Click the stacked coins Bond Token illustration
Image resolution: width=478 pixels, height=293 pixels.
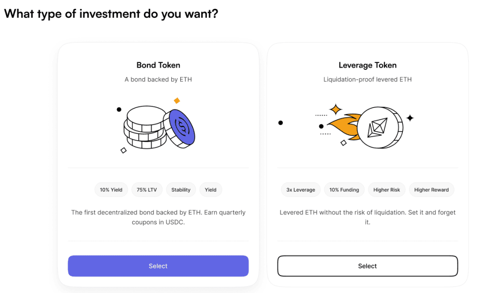click(x=156, y=127)
